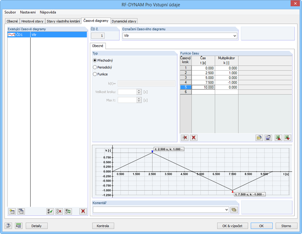Open time function from library folder

[x=259, y=137]
